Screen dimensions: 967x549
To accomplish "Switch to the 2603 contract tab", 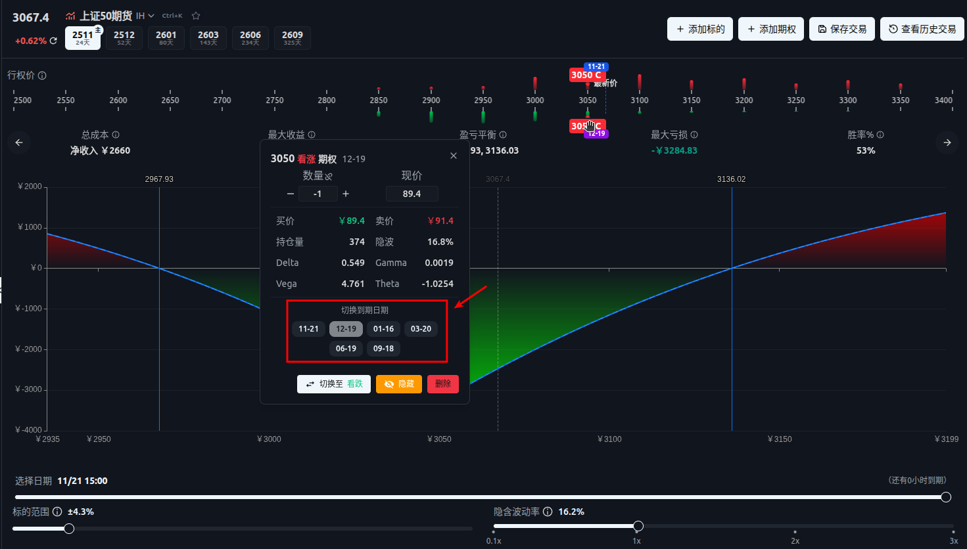I will pyautogui.click(x=208, y=37).
